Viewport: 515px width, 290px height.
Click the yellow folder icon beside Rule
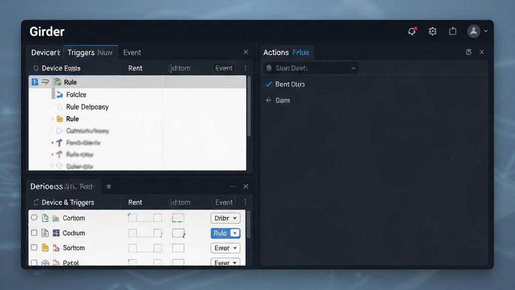point(59,119)
